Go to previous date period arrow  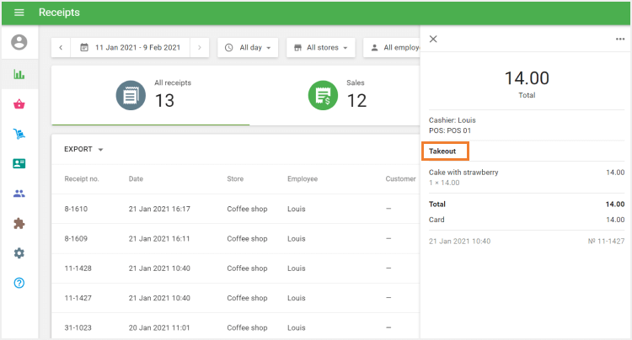(x=61, y=48)
